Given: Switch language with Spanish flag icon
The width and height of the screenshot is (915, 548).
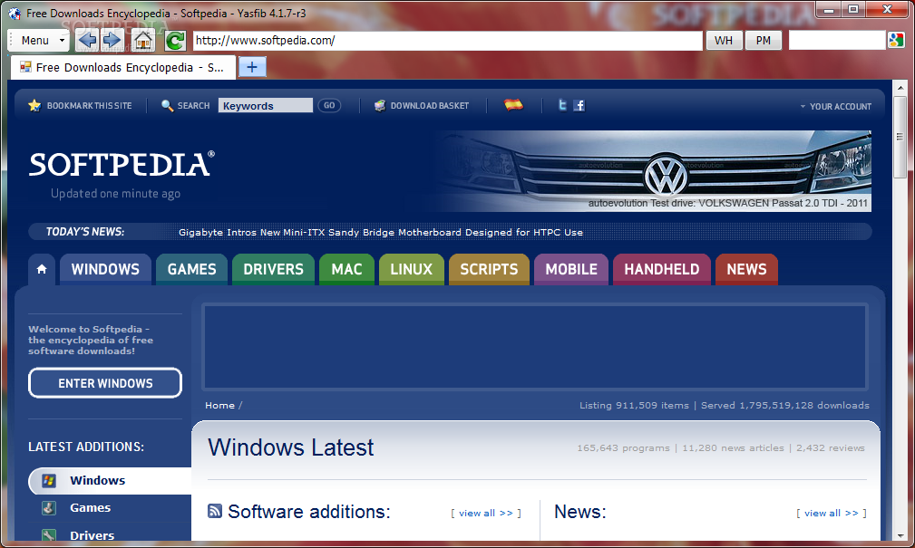Looking at the screenshot, I should coord(513,105).
